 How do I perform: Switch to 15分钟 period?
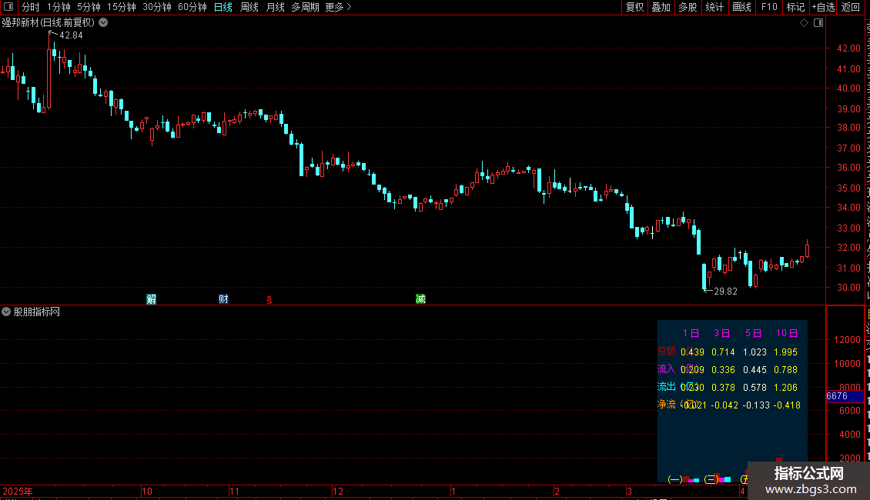pos(122,7)
